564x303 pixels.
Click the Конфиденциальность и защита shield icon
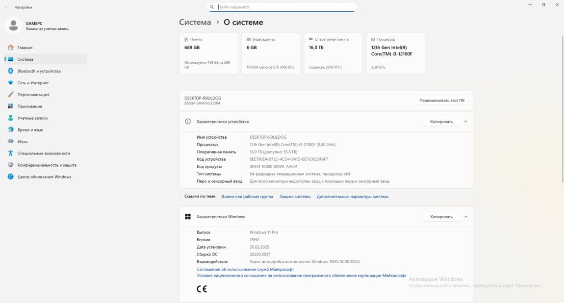pyautogui.click(x=10, y=165)
